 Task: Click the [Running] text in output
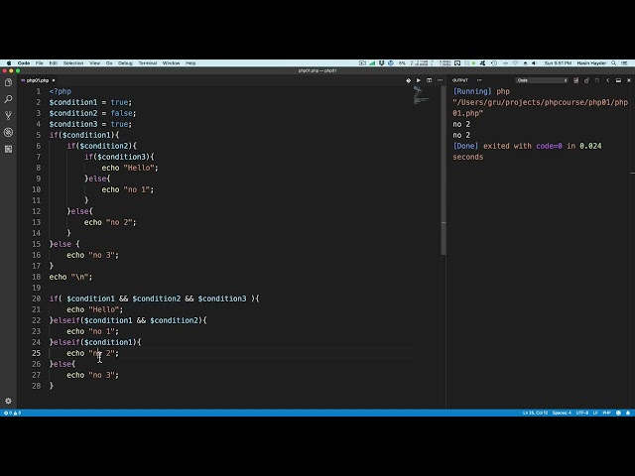tap(472, 91)
